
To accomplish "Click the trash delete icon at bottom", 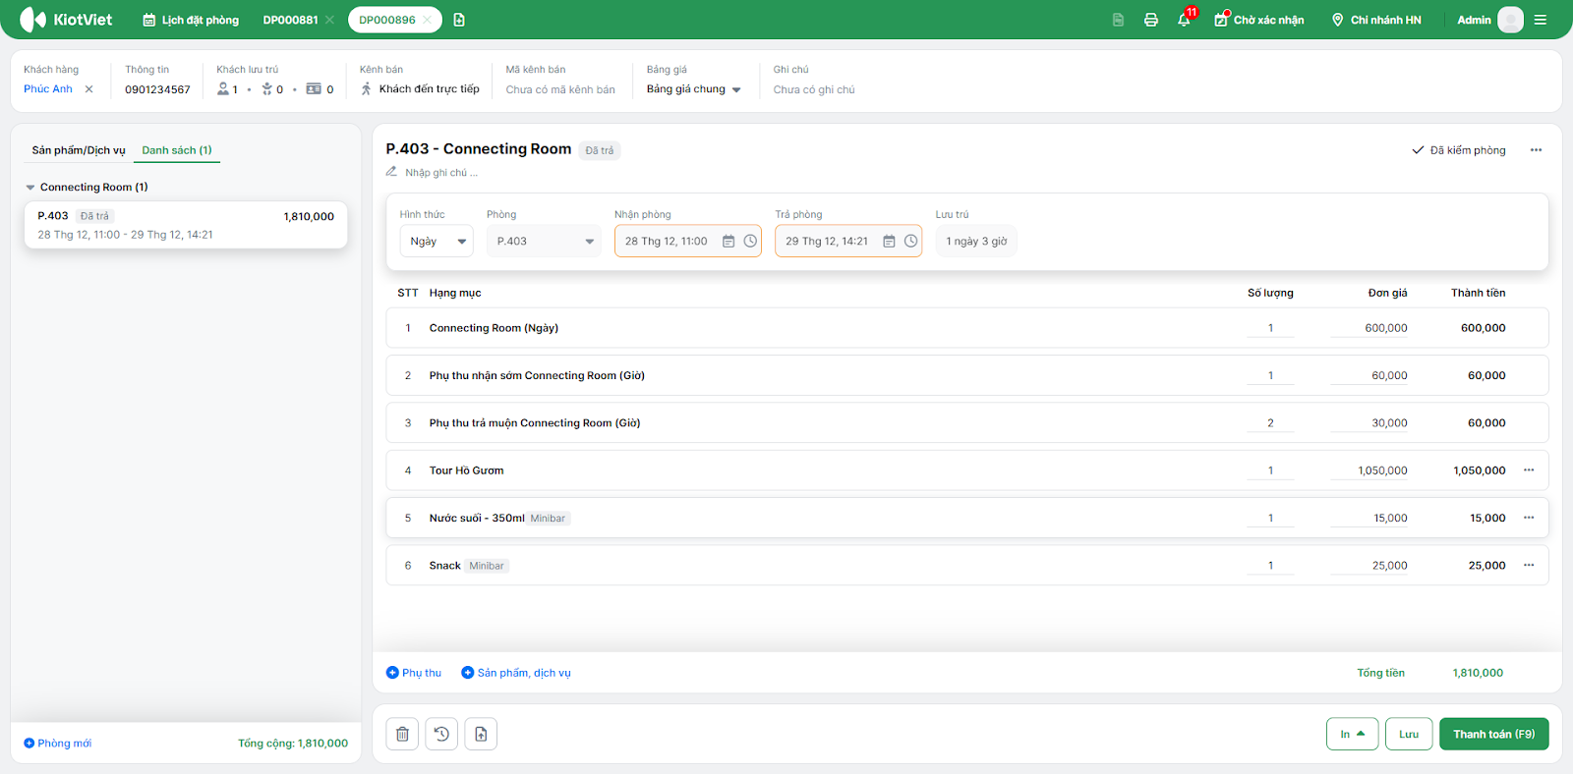I will coord(402,734).
